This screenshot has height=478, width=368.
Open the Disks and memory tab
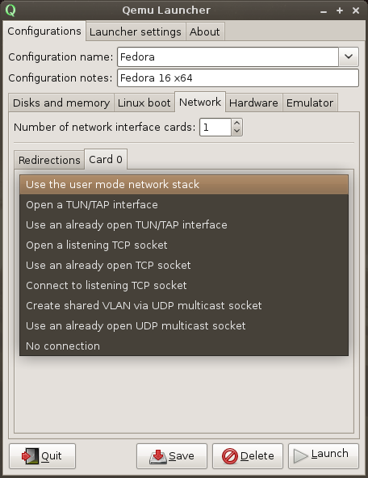click(61, 103)
